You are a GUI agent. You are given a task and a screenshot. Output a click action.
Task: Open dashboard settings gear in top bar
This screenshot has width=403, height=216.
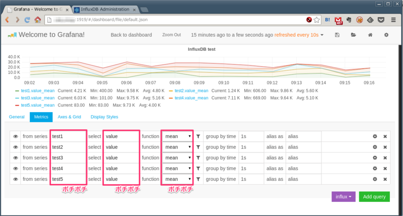pyautogui.click(x=386, y=35)
